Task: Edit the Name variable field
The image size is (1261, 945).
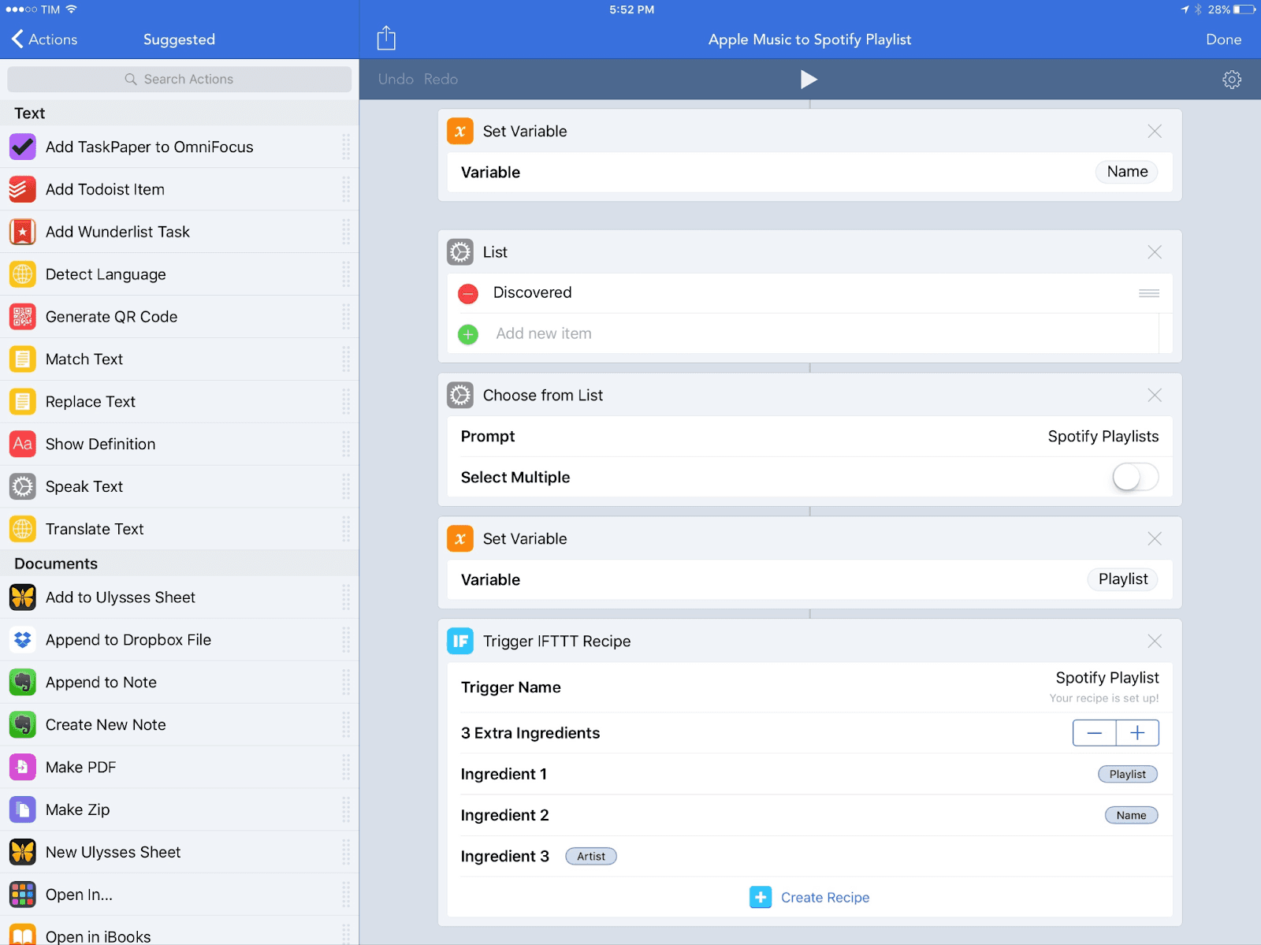Action: [x=1127, y=172]
